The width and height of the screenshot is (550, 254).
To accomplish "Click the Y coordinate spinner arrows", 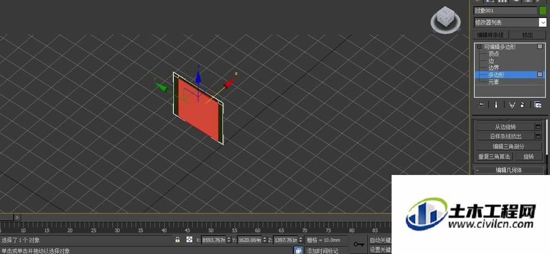I will pos(265,240).
